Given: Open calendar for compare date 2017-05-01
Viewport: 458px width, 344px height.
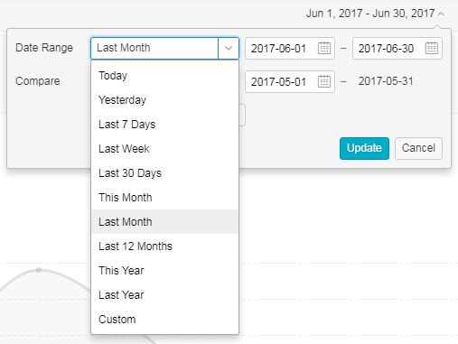Looking at the screenshot, I should point(324,81).
